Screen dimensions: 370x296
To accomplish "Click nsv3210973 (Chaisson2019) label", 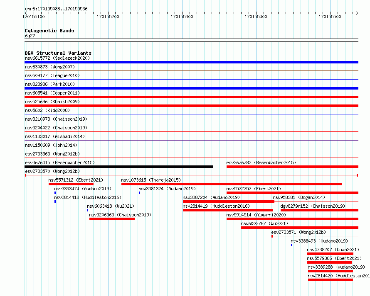I will (56, 119).
